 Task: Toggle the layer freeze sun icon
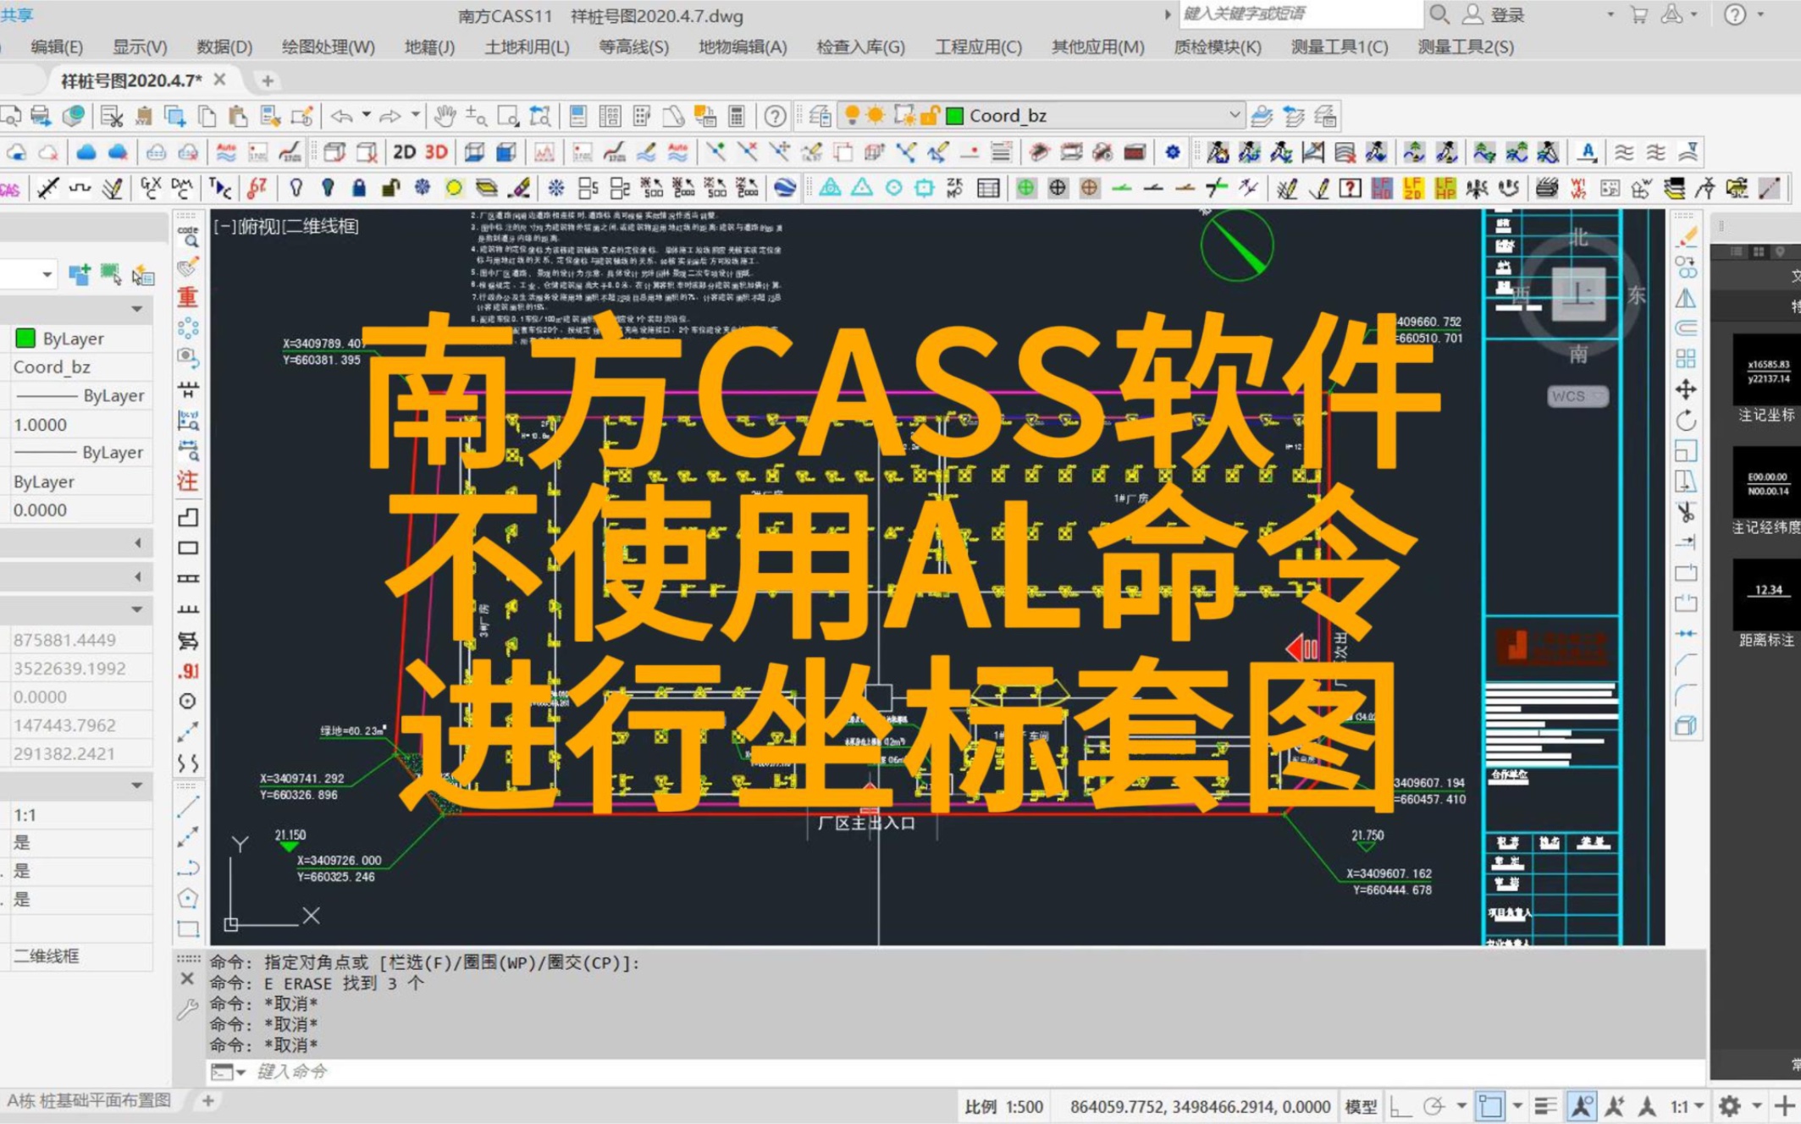pos(876,116)
